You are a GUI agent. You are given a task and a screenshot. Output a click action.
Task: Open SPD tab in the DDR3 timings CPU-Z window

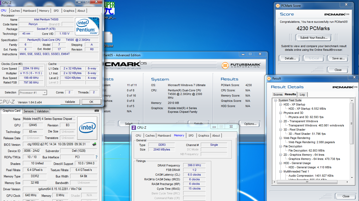tap(191, 136)
